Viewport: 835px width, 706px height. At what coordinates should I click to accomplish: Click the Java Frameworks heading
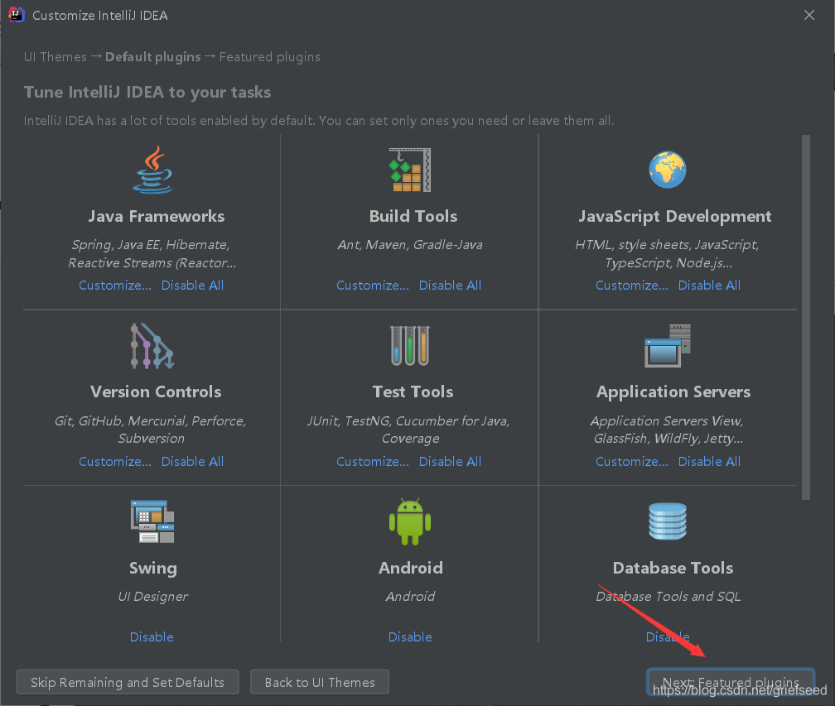(x=156, y=216)
